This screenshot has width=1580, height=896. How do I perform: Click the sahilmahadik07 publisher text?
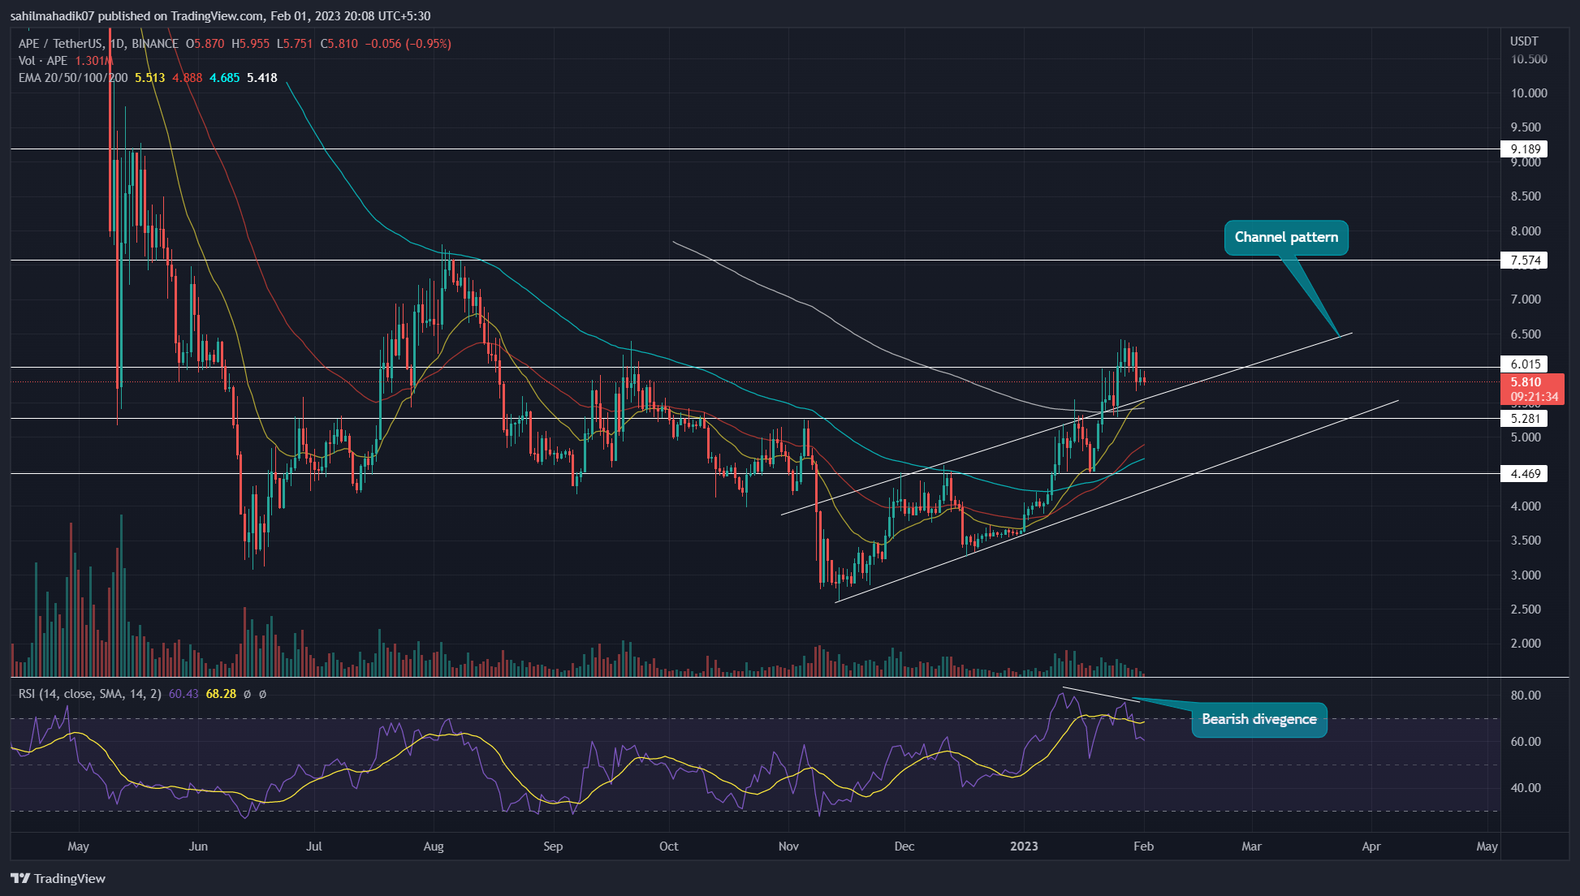[54, 15]
